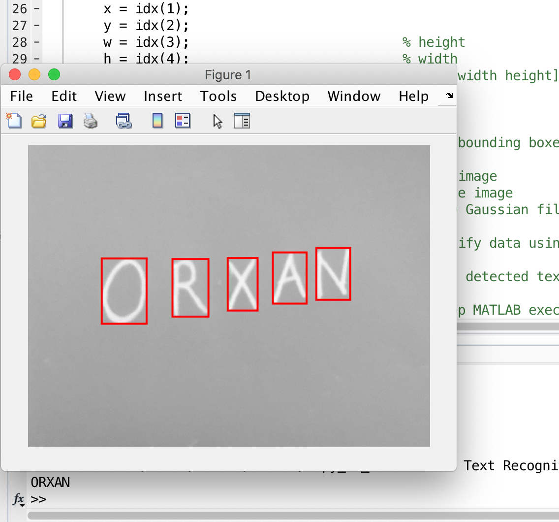
Task: Insert a colorbar into the figure
Action: tap(157, 121)
